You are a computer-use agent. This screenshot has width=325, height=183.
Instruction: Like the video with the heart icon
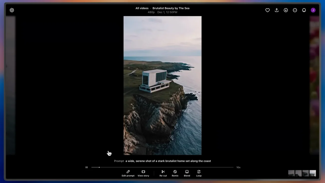(x=267, y=10)
